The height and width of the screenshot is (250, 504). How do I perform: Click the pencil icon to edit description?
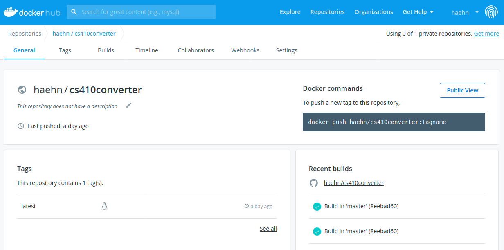pyautogui.click(x=129, y=105)
